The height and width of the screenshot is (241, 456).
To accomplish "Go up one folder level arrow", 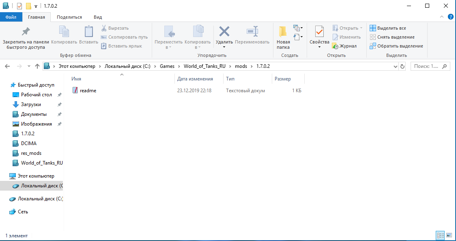I will tap(37, 66).
